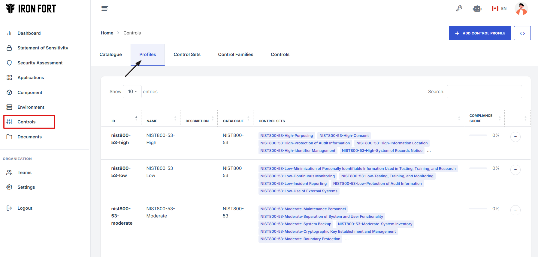Open the wrench tools icon
This screenshot has height=257, width=538.
coord(459,8)
